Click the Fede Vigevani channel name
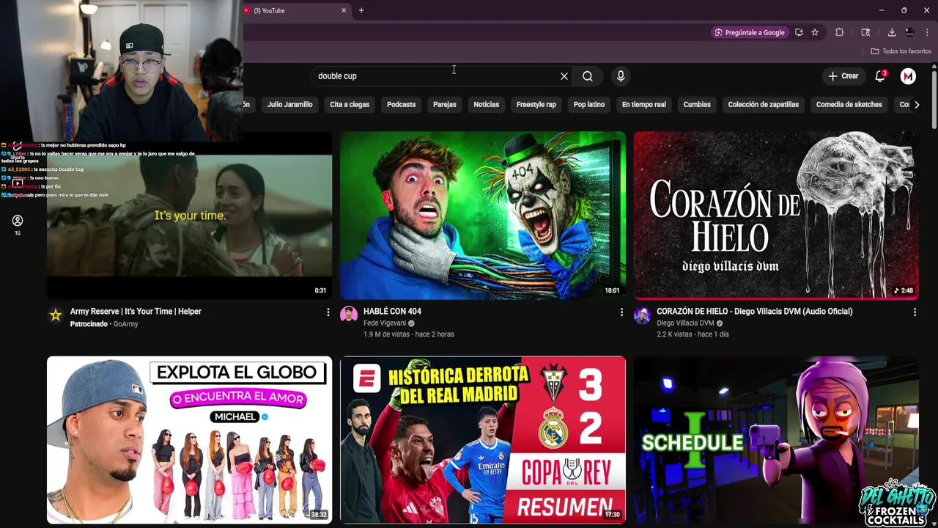Viewport: 938px width, 528px height. 385,323
